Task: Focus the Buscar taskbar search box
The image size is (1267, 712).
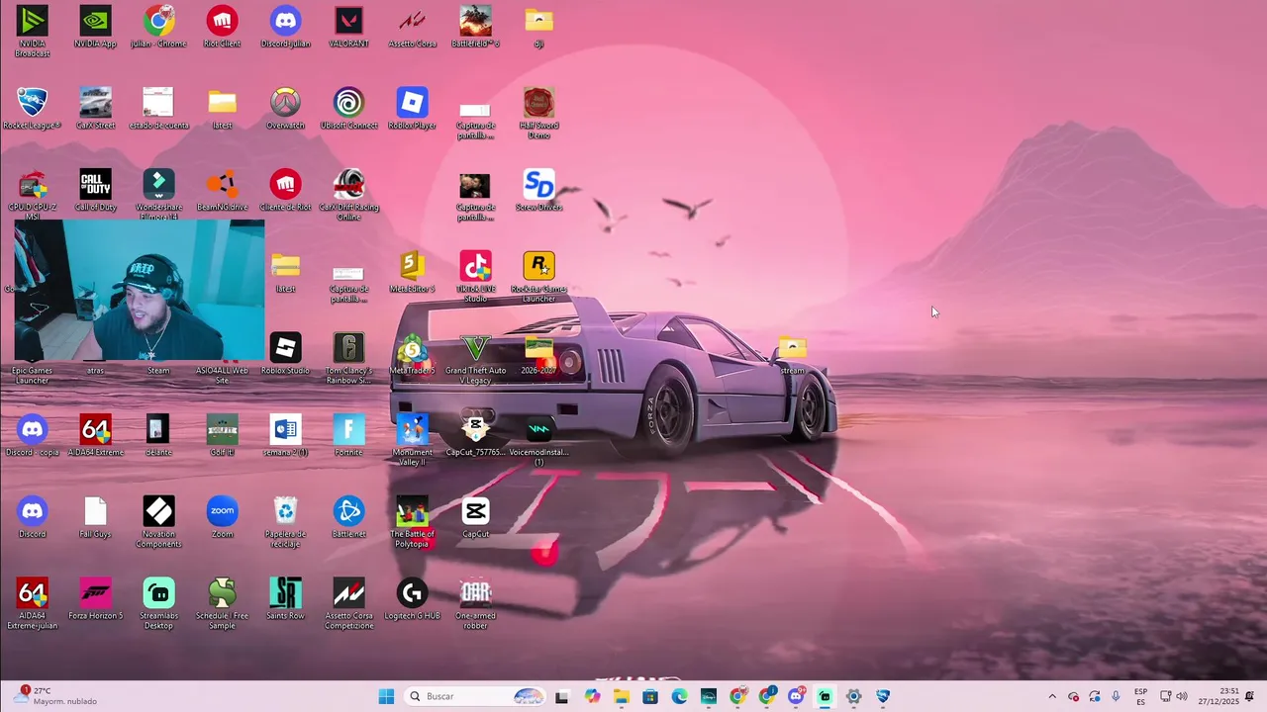Action: point(475,696)
